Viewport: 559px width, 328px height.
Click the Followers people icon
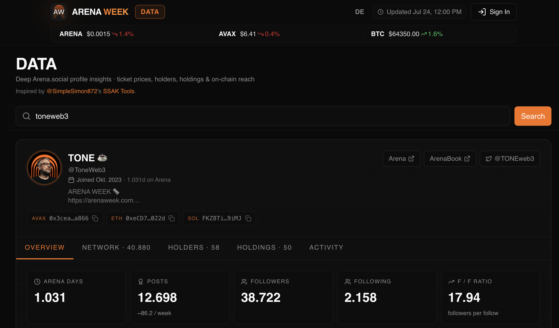[x=244, y=282]
